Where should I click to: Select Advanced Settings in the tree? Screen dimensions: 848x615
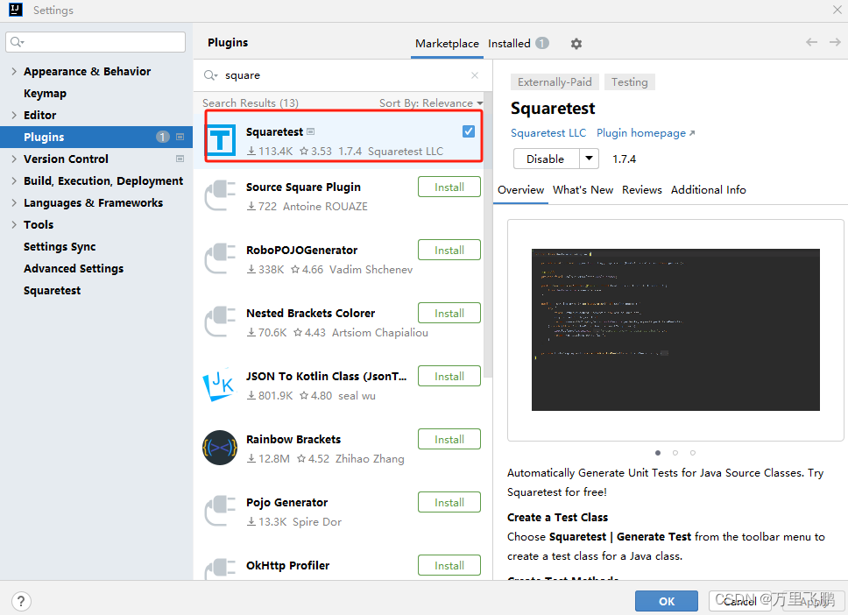[74, 268]
